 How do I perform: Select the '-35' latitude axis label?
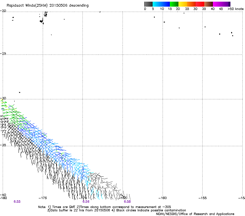coord(3,145)
